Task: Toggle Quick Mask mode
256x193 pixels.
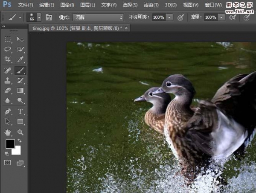Action: 8,163
